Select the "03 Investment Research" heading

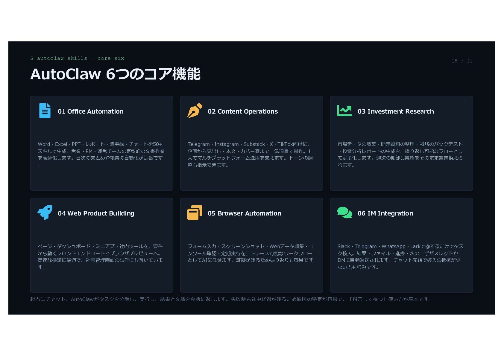click(x=396, y=111)
